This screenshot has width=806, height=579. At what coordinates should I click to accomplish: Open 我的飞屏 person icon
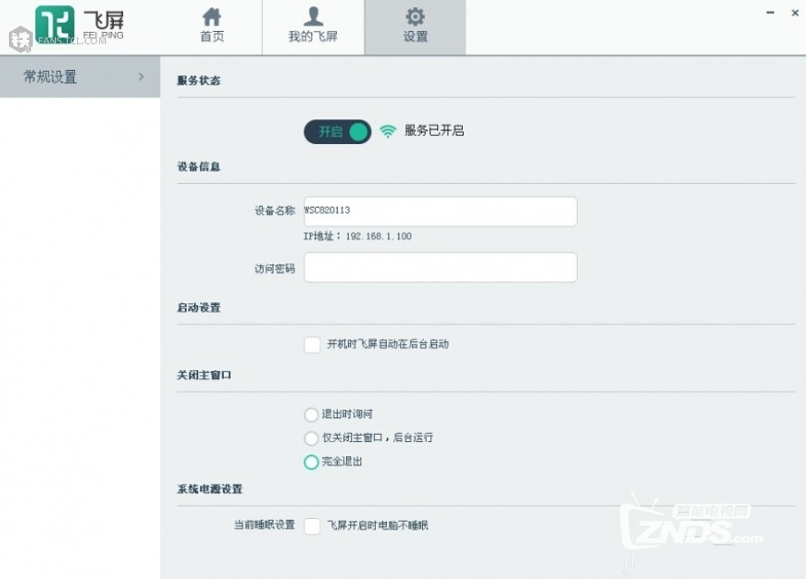313,17
